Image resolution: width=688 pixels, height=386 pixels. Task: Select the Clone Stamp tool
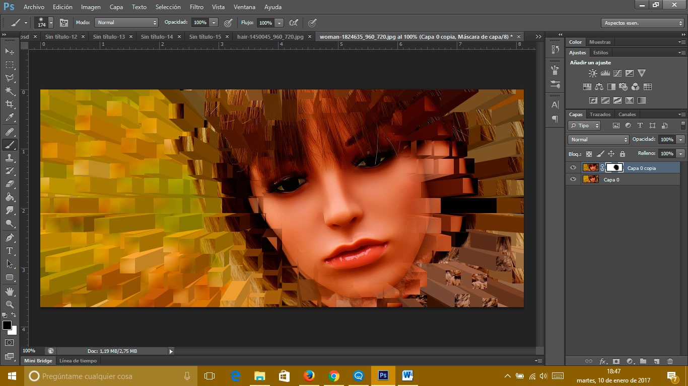pos(9,158)
